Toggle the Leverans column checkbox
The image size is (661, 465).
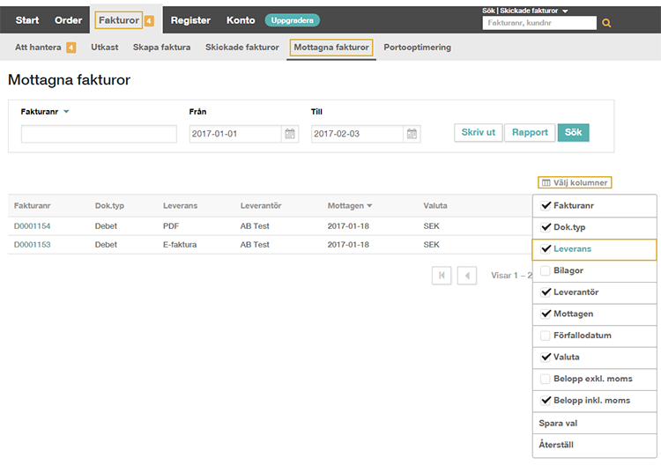pyautogui.click(x=546, y=249)
